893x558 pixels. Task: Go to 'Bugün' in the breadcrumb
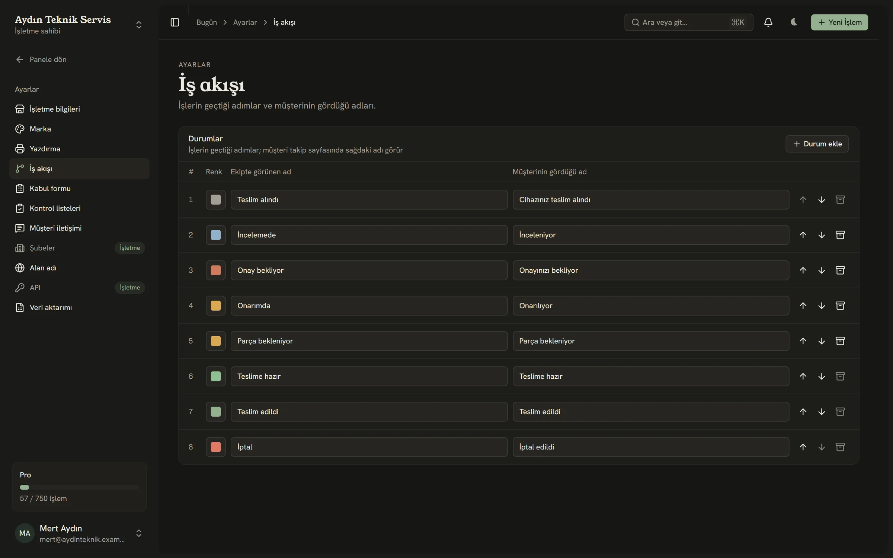pos(207,22)
